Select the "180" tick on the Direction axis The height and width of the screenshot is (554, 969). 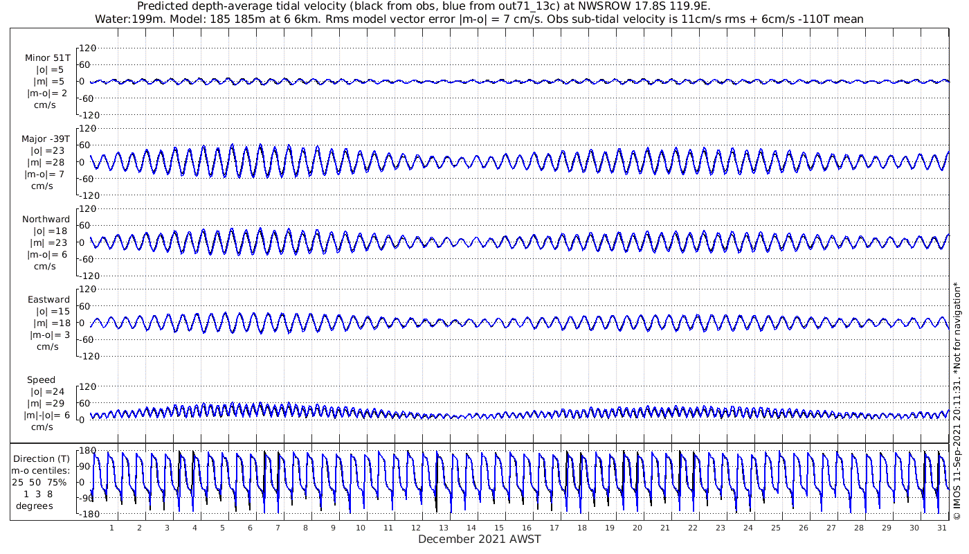[x=87, y=450]
